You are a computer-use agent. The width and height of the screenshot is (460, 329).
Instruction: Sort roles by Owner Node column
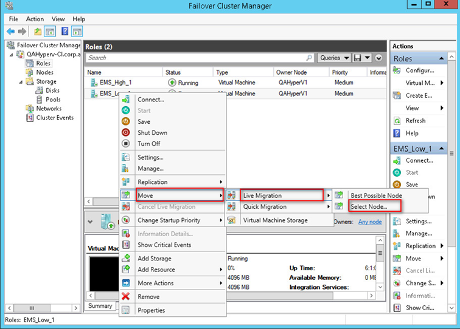point(292,72)
